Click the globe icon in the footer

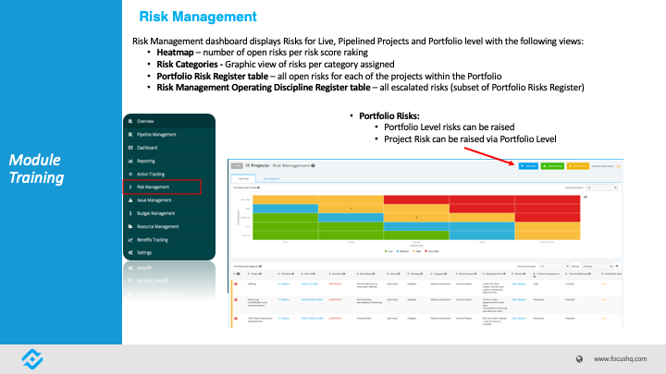(579, 359)
